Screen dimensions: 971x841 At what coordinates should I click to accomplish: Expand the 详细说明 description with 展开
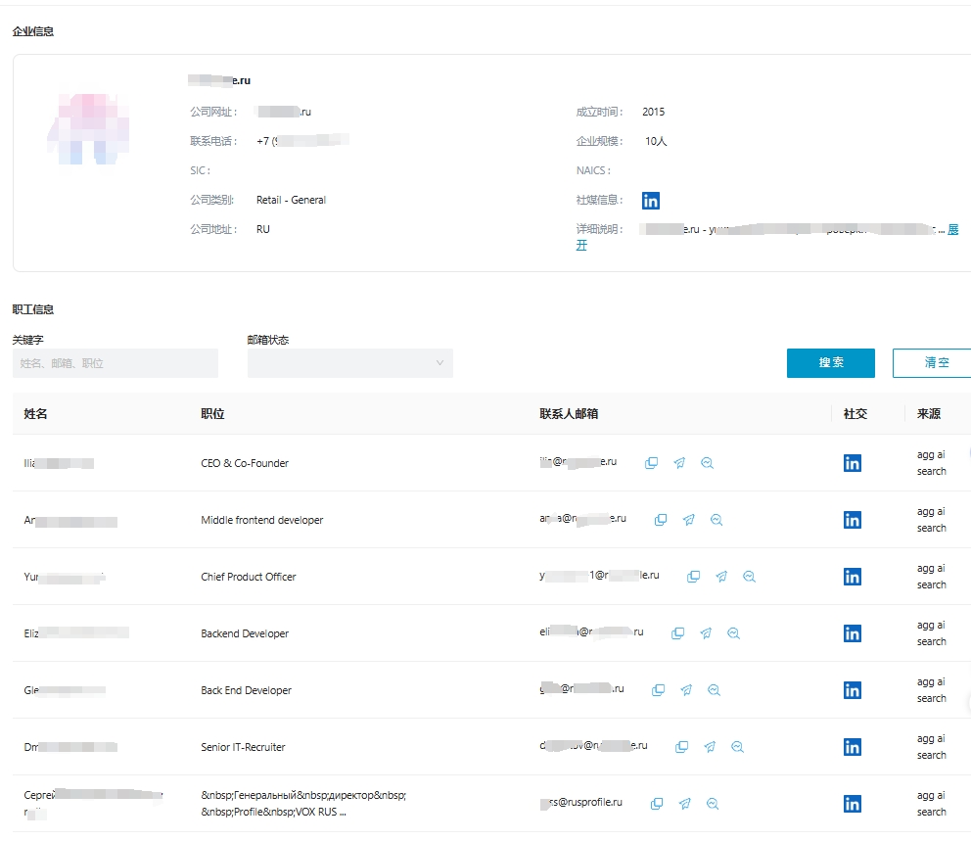coord(952,230)
